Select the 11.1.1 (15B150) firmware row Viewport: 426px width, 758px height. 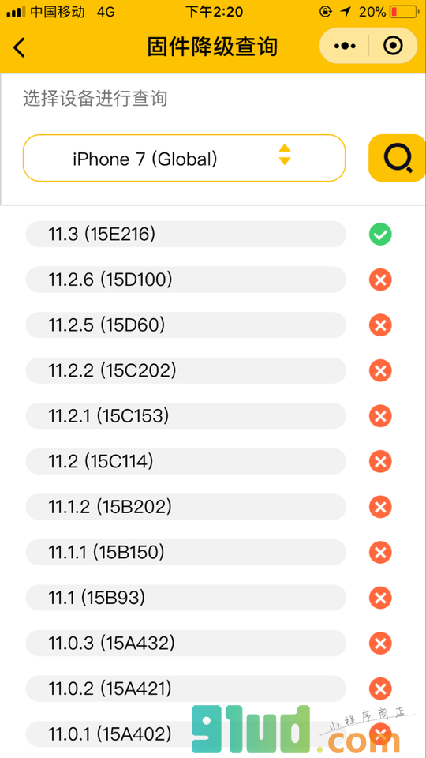186,553
